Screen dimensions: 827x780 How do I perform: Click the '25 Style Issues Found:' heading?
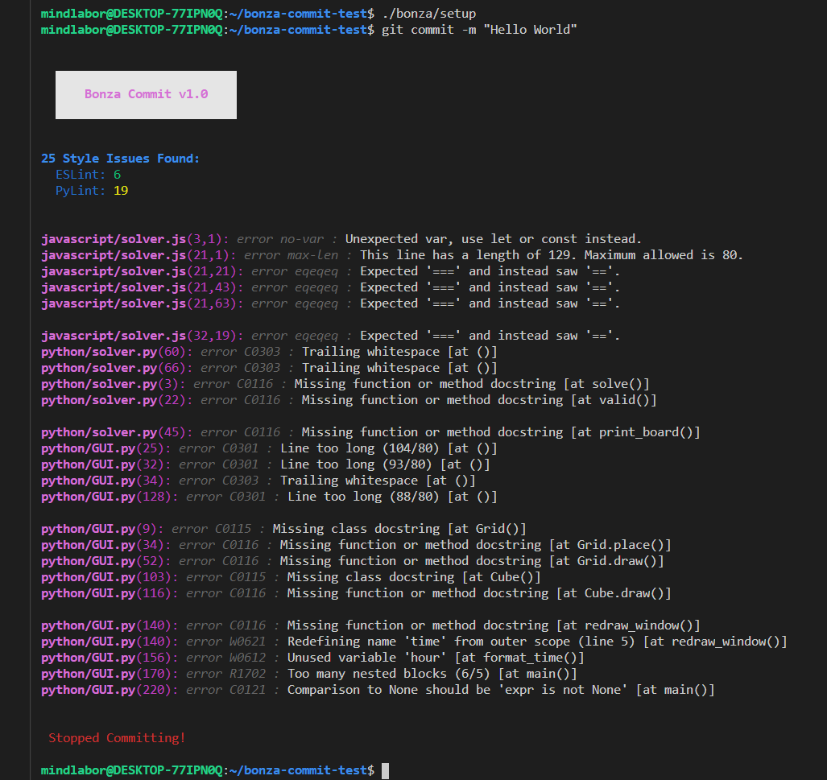(120, 159)
